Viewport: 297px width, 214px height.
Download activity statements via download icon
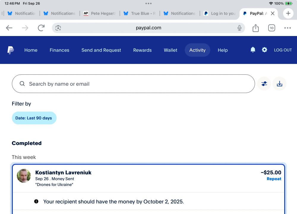[279, 84]
